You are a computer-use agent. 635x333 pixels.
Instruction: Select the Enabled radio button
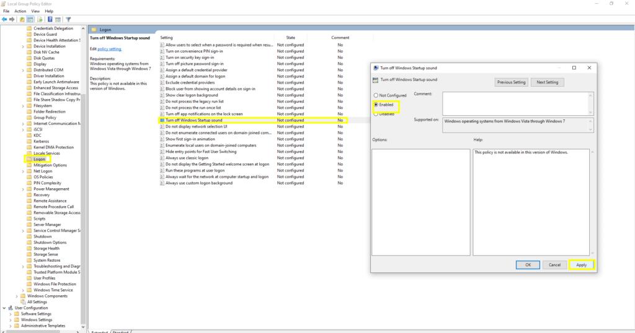375,105
